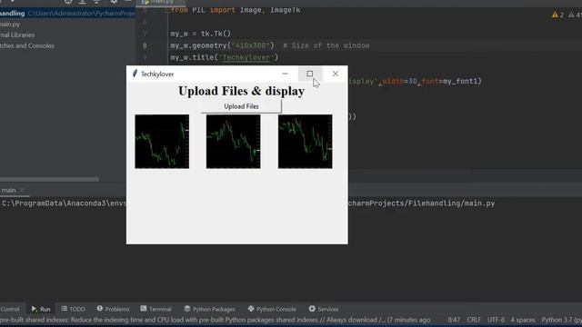Click the pre-built shared indexes status message
The width and height of the screenshot is (582, 327).
pos(216,320)
